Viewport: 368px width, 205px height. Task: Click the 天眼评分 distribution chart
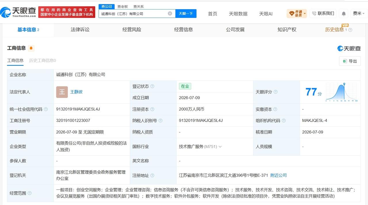342,92
